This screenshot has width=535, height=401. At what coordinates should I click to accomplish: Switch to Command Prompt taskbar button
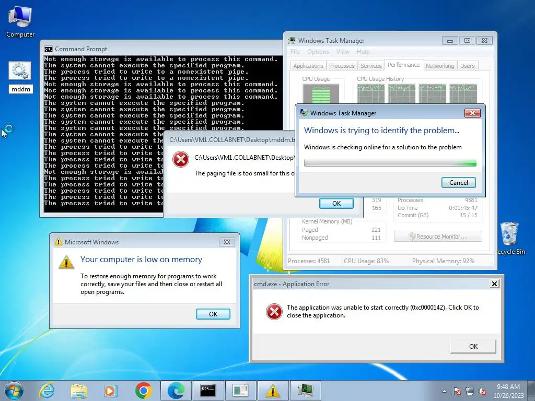(208, 391)
